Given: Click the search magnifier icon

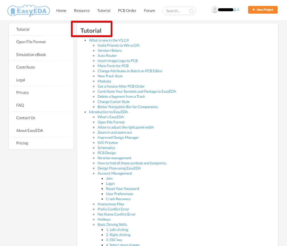Looking at the screenshot, I should 191,11.
